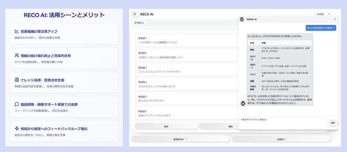The image size is (347, 152).
Task: Click the text 各拠点の報告を一元化し、戦略立案を支援
Action: (40, 135)
